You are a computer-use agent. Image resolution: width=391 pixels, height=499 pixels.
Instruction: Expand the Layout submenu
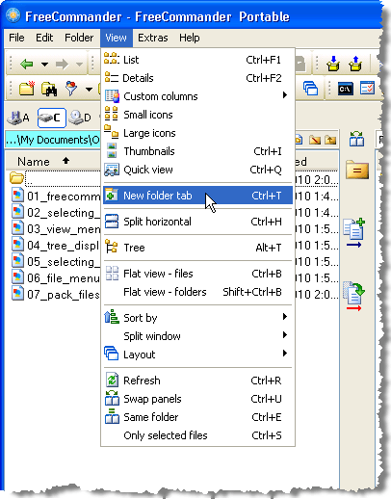click(x=197, y=355)
